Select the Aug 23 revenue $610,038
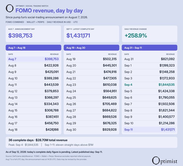The height and width of the screenshot is (166, 183). click(110, 85)
